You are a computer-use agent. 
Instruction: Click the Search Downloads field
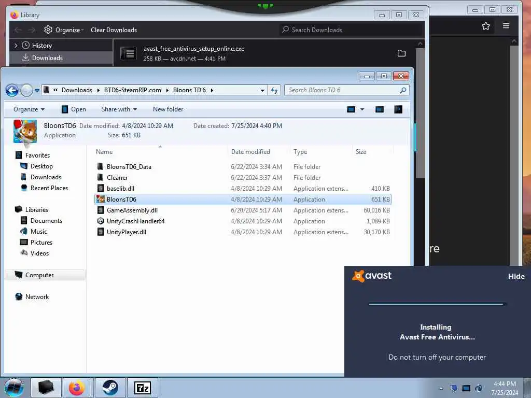click(352, 30)
